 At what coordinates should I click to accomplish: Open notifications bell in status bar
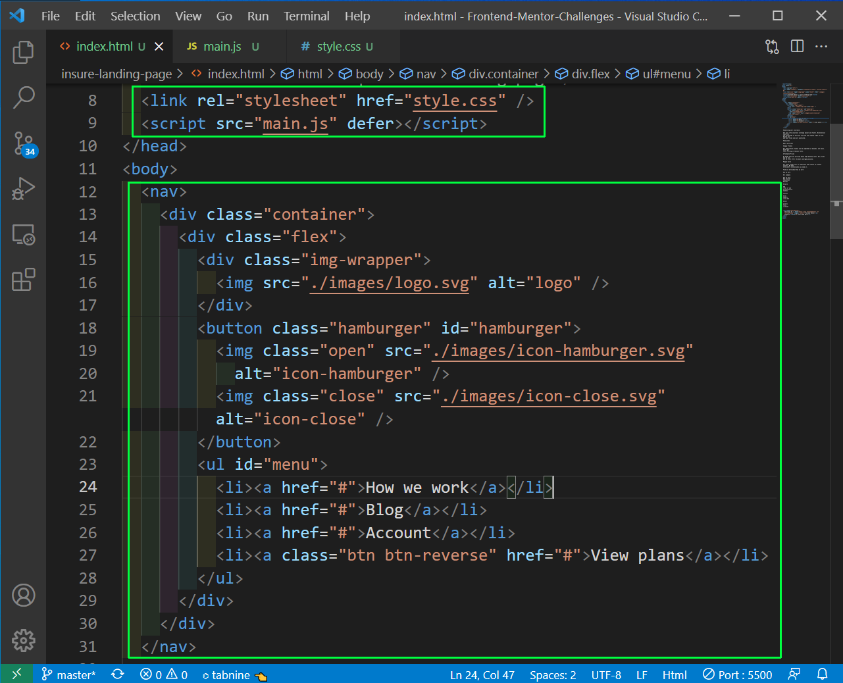click(x=823, y=674)
